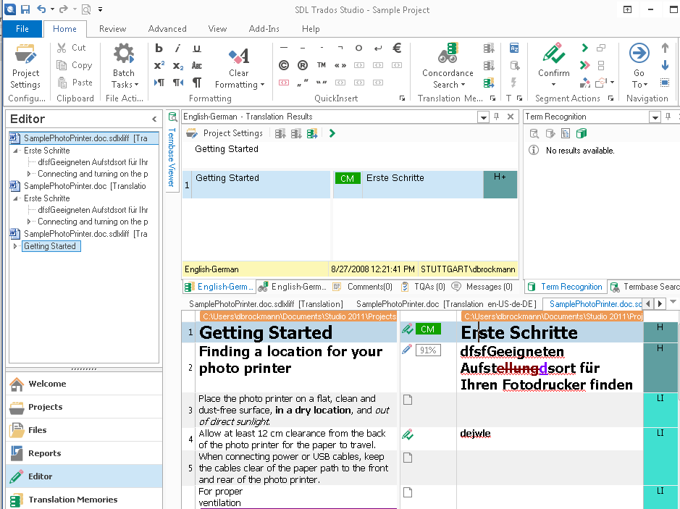Open the Translation Memories view
This screenshot has width=680, height=509.
click(x=84, y=500)
